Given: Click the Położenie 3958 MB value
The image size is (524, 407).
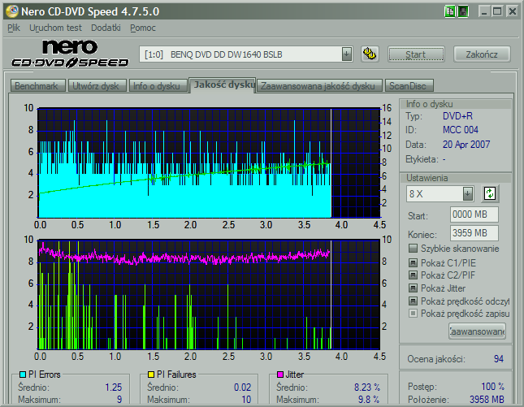Looking at the screenshot, I should [x=487, y=400].
